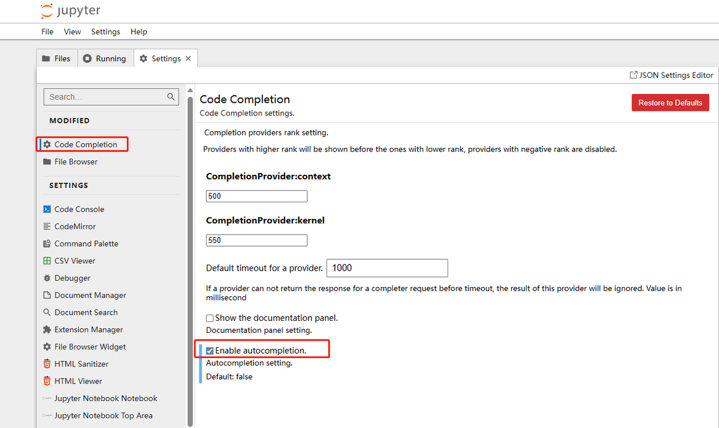
Task: Edit the default provider timeout field
Action: pyautogui.click(x=387, y=268)
